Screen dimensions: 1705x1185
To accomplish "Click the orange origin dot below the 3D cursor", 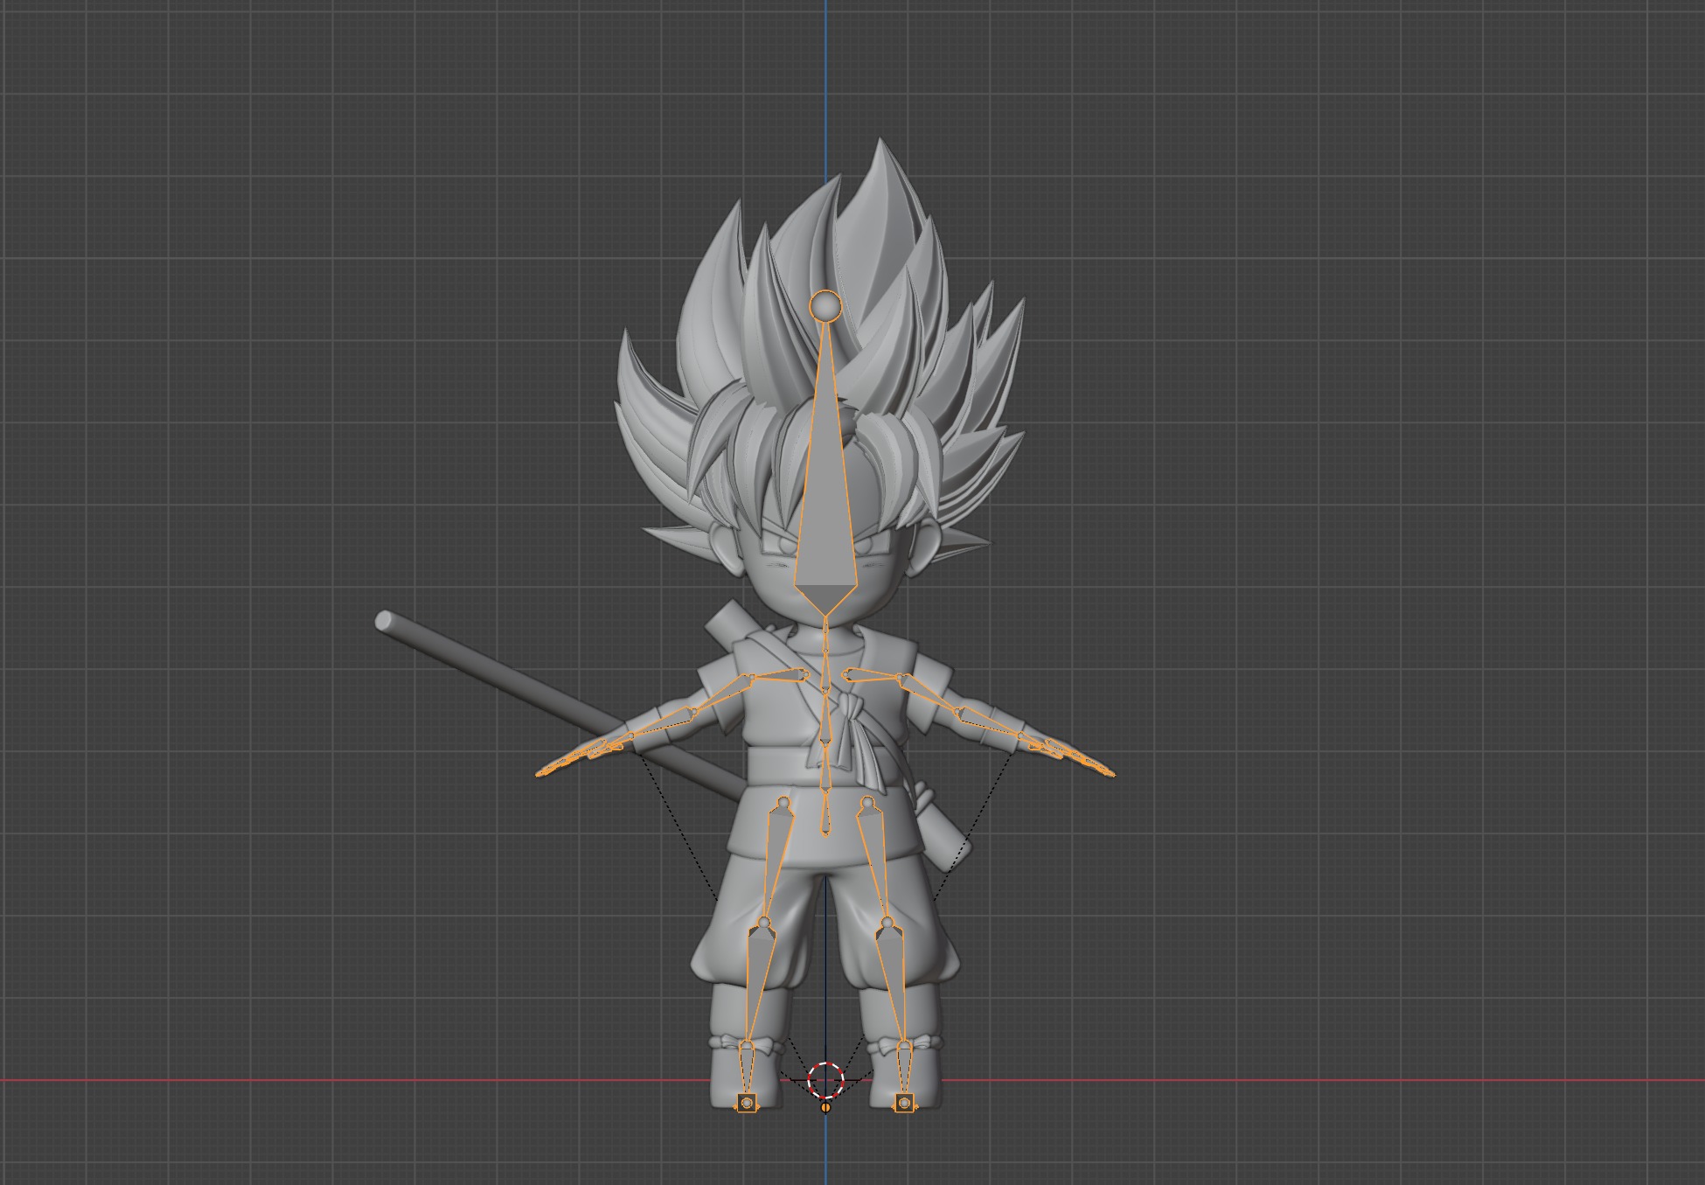I will point(825,1108).
